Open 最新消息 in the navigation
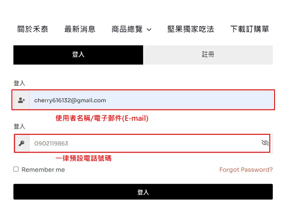This screenshot has height=211, width=282. pos(80,29)
